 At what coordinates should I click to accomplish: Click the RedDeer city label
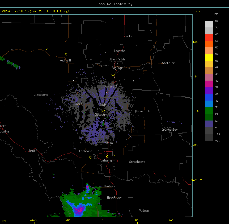pyautogui.click(x=117, y=68)
